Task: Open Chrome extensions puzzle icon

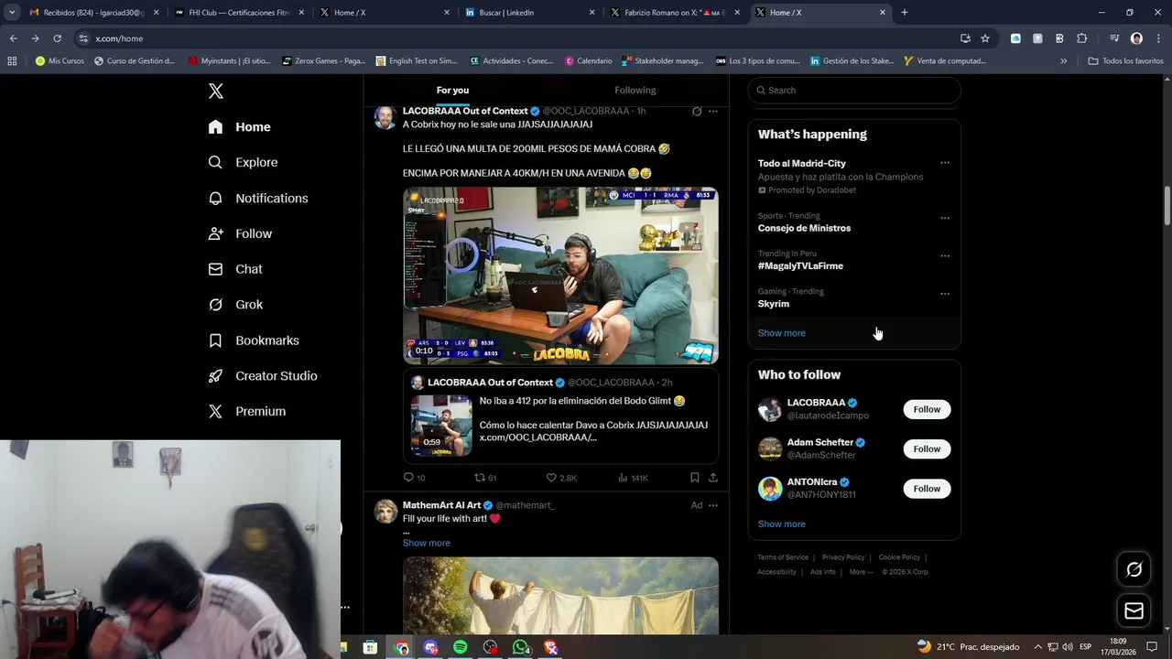Action: point(1081,38)
